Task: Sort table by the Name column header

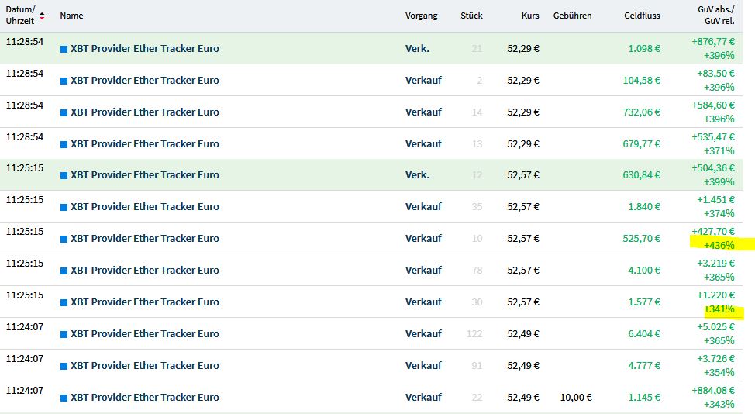Action: click(x=71, y=16)
